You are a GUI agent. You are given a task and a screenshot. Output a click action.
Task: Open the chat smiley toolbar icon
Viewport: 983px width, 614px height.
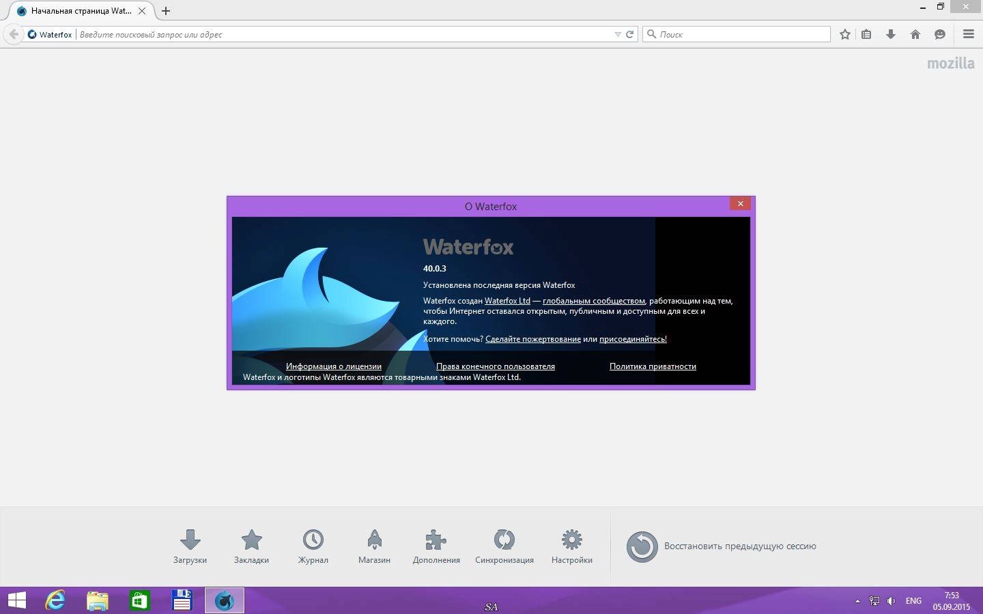940,34
